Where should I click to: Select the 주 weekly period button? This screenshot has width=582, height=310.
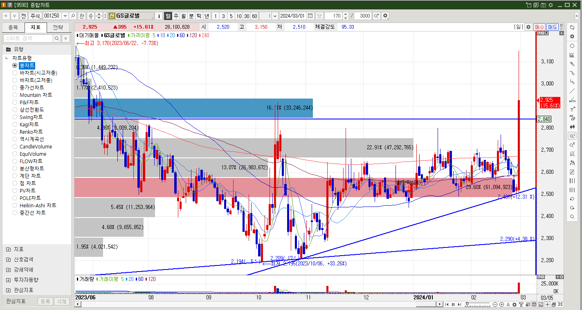tap(176, 16)
